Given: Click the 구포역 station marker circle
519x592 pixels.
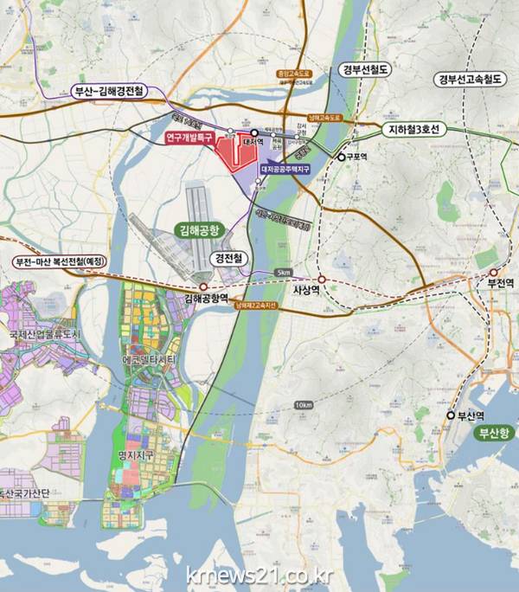Looking at the screenshot, I should (341, 157).
